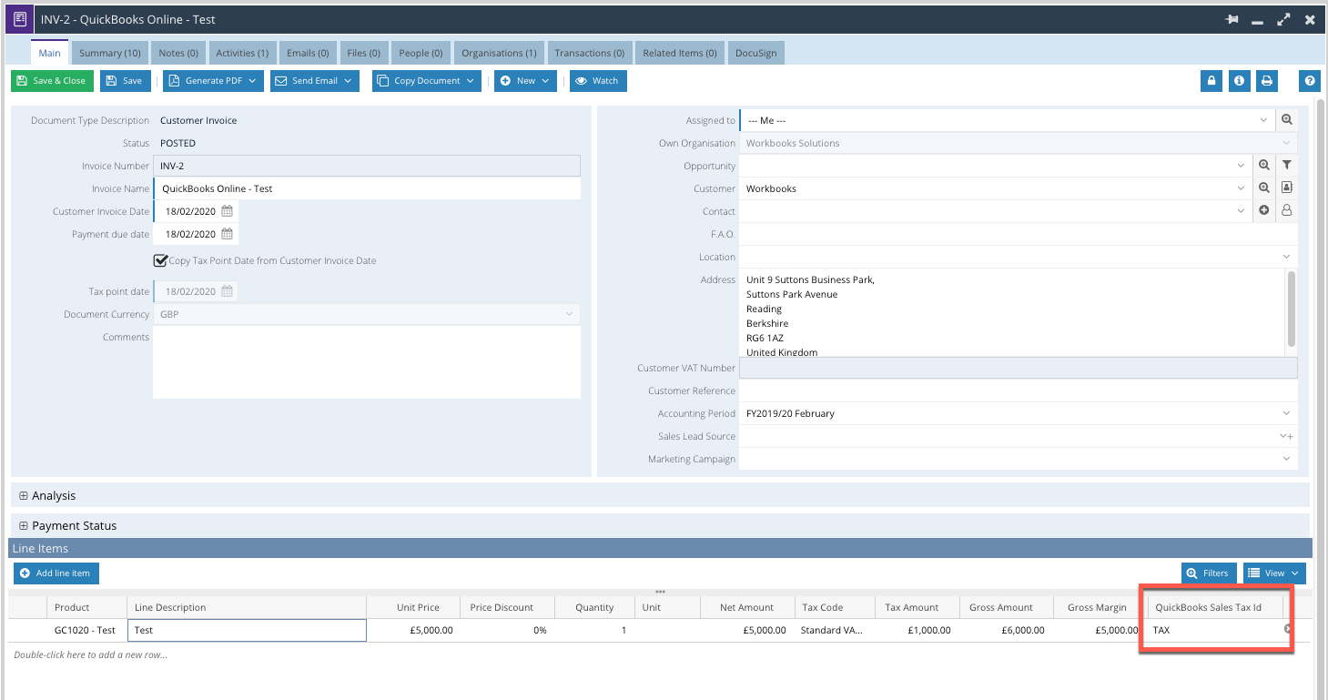Expand the Analysis section
Screen dimensions: 1328x700
click(x=25, y=496)
